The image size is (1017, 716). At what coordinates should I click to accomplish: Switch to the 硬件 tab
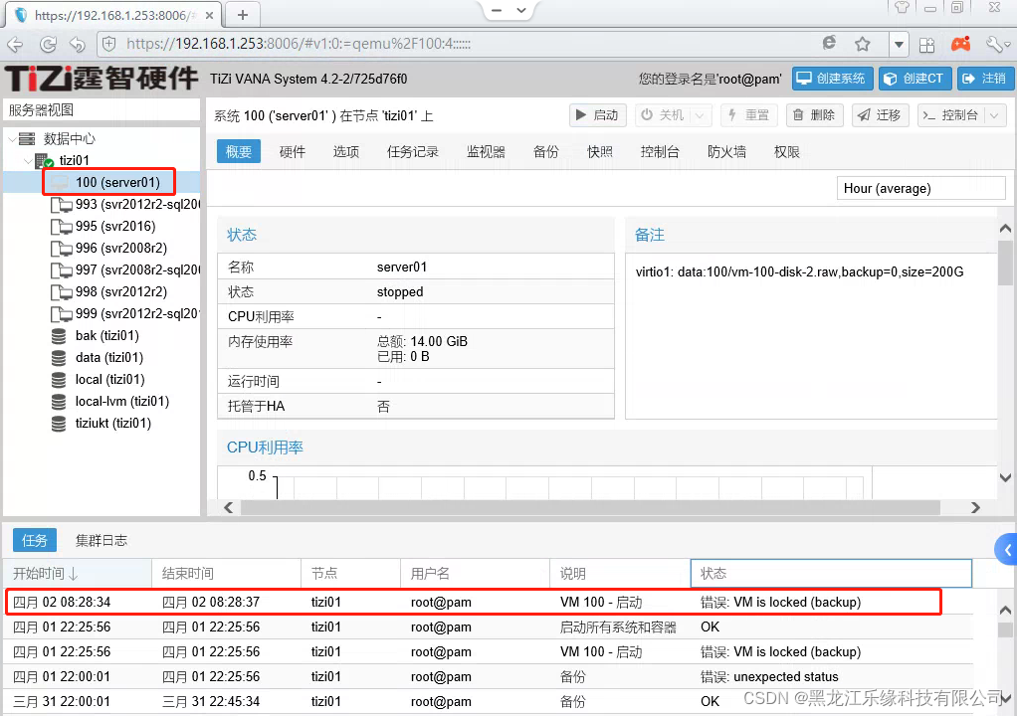(293, 151)
